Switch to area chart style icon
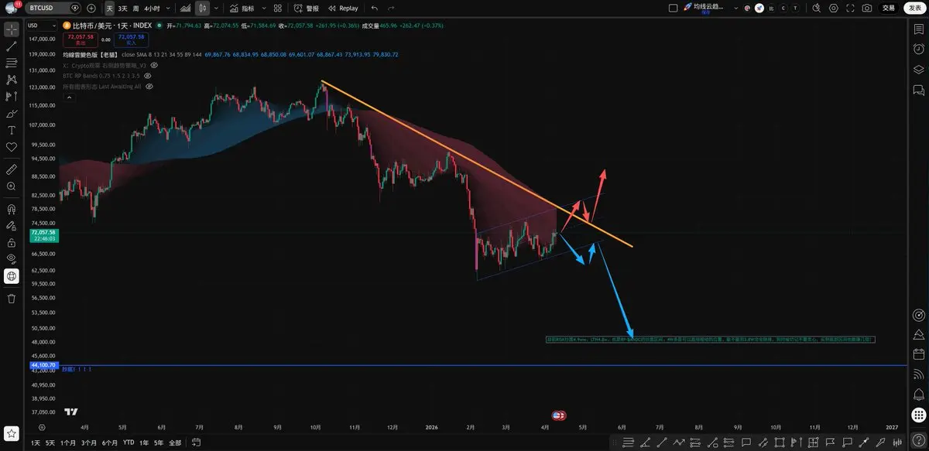 coord(185,8)
